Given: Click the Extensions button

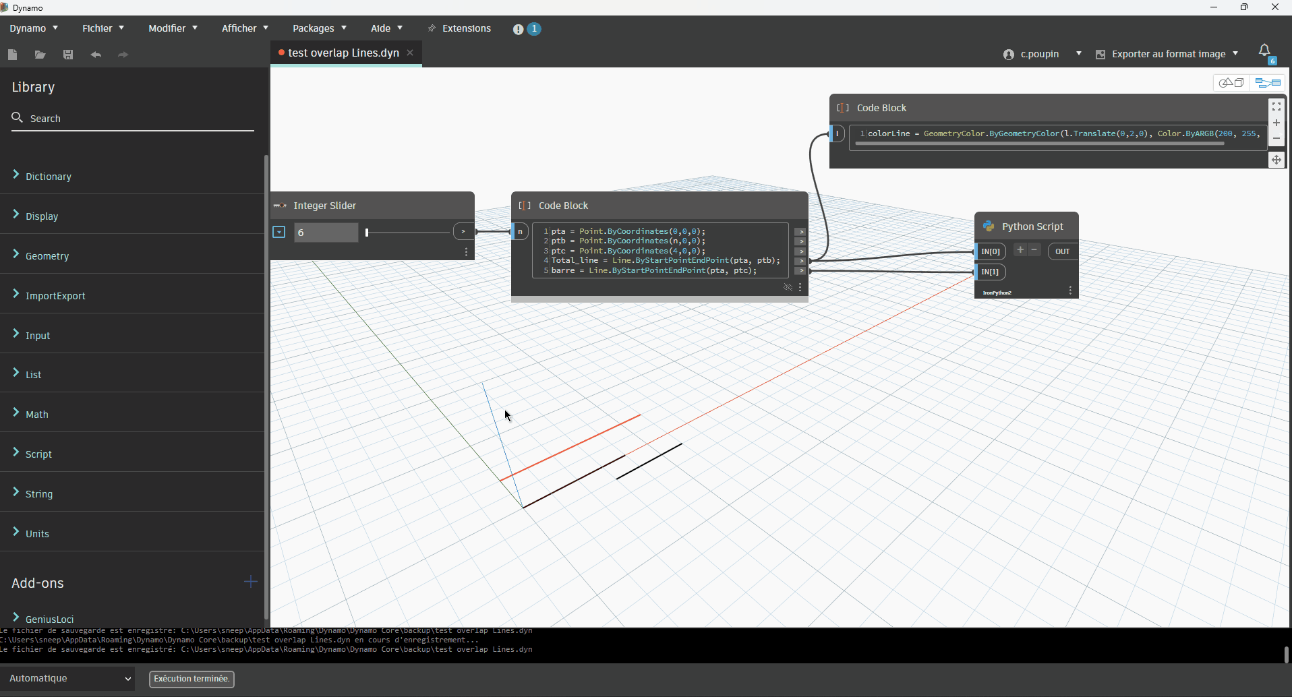Looking at the screenshot, I should click(459, 28).
